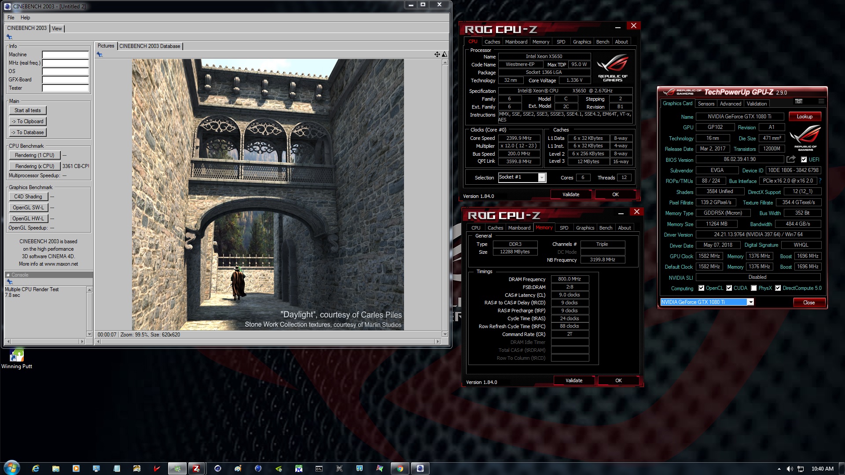Show hidden tray icons arrow
The width and height of the screenshot is (845, 475).
click(779, 469)
